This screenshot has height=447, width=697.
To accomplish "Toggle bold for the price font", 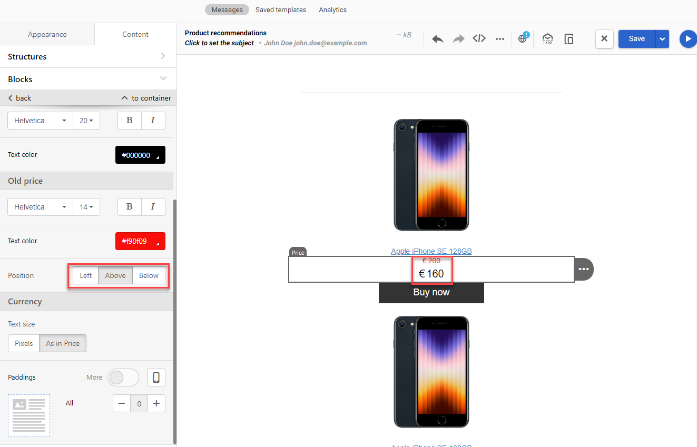I will (x=130, y=121).
